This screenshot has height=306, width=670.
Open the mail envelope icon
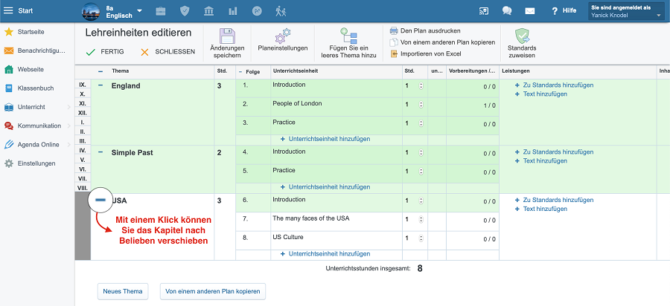coord(530,11)
